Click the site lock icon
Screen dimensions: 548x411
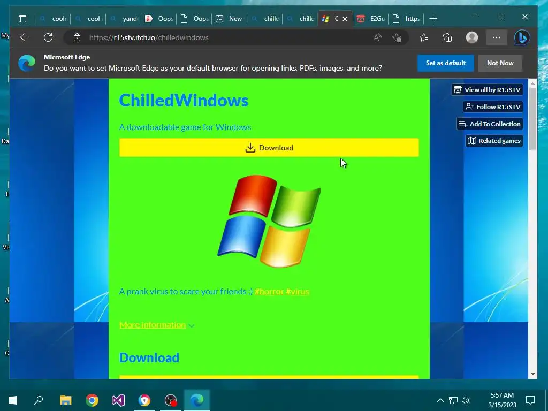point(77,37)
